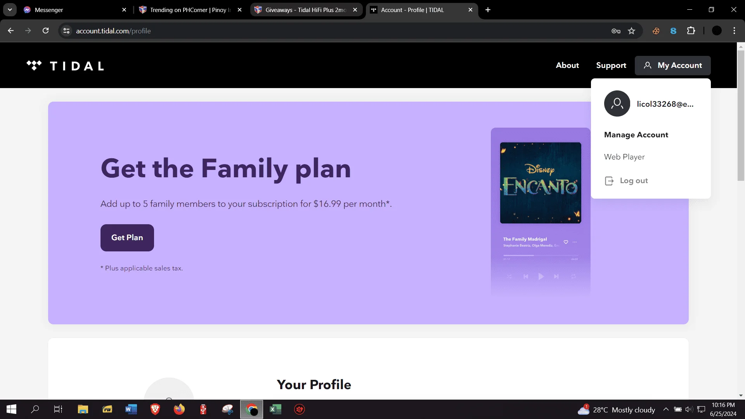
Task: Click the shuffle icon on the player mockup
Action: 509,277
